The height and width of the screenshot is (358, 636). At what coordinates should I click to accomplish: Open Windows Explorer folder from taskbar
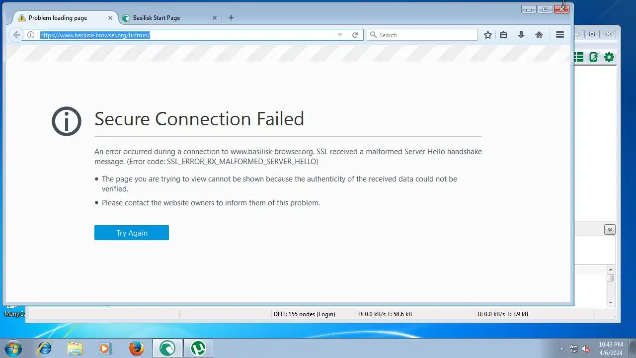[75, 348]
